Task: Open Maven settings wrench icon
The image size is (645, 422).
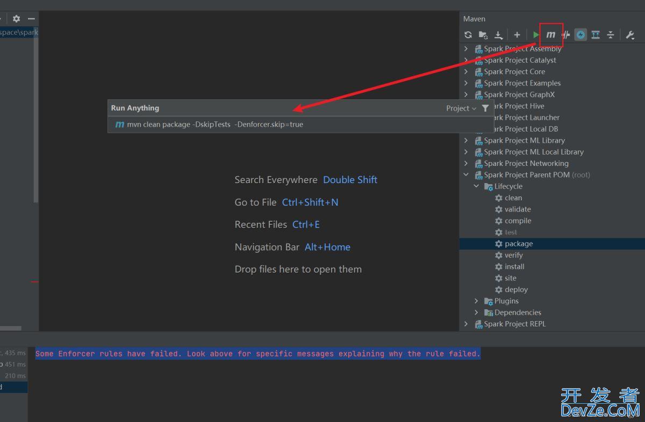Action: click(630, 35)
